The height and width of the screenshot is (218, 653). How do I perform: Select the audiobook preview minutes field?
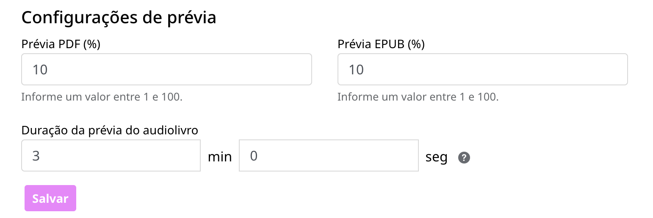click(111, 155)
